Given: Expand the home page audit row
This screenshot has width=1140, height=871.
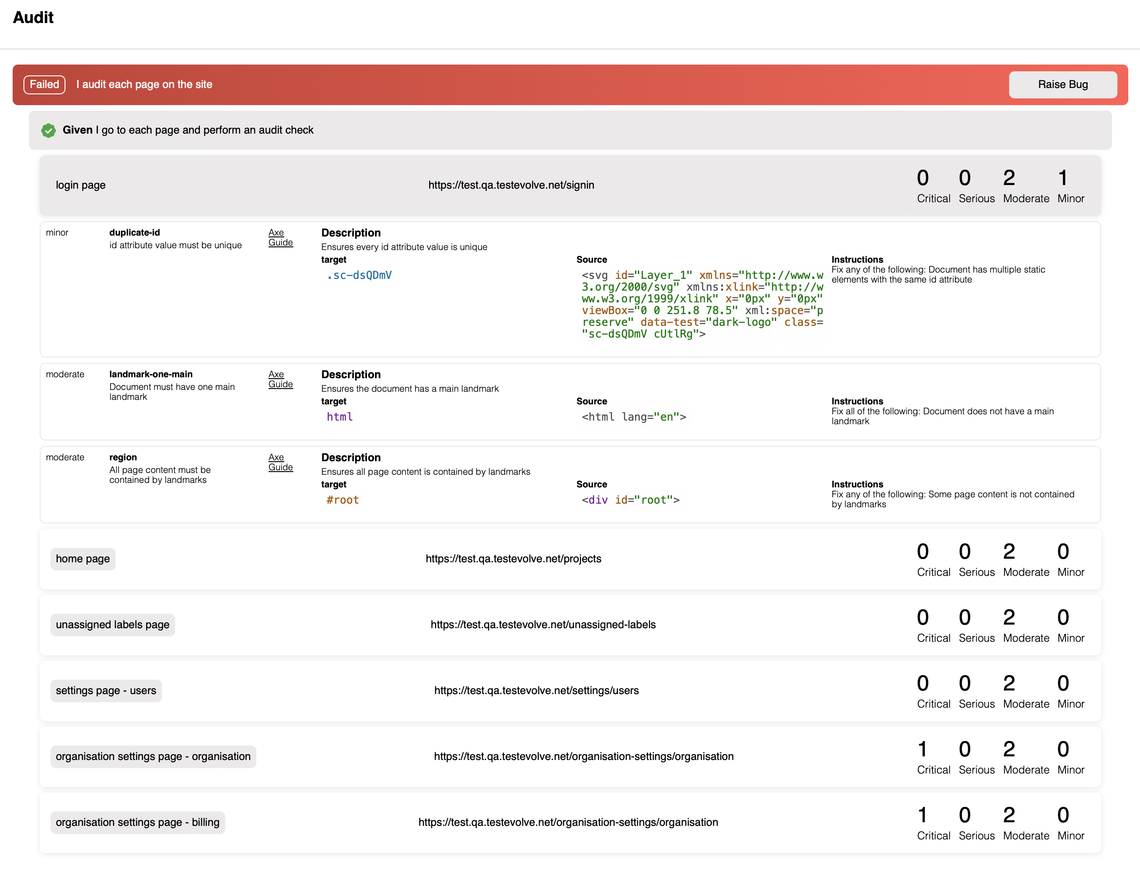Looking at the screenshot, I should 570,558.
